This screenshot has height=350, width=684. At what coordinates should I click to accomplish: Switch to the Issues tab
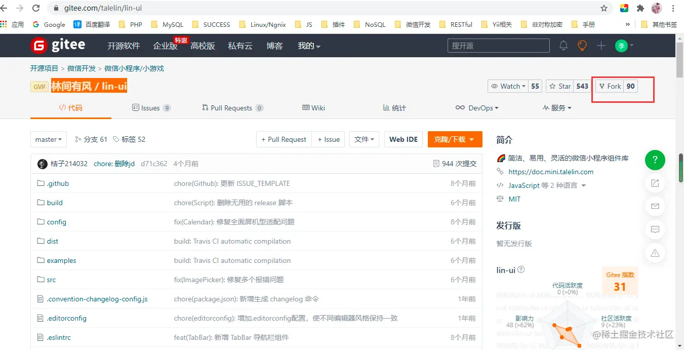point(151,108)
